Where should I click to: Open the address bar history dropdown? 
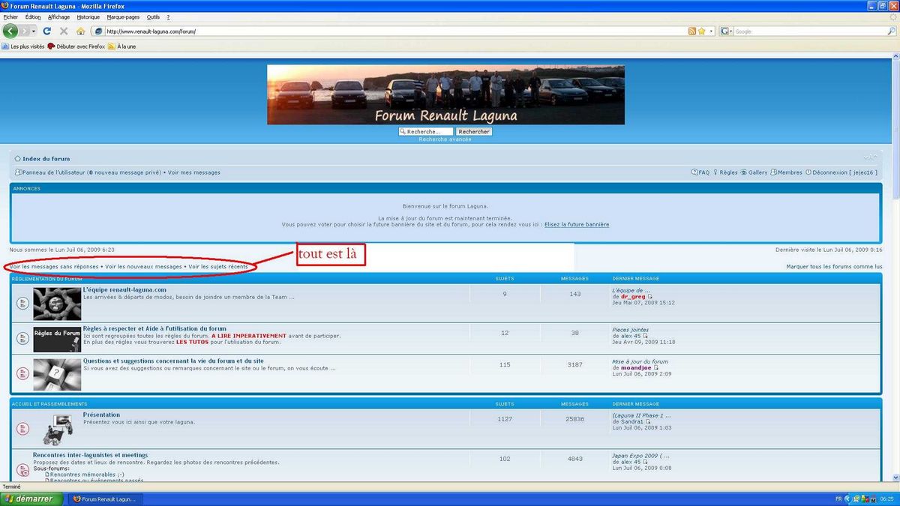click(711, 31)
